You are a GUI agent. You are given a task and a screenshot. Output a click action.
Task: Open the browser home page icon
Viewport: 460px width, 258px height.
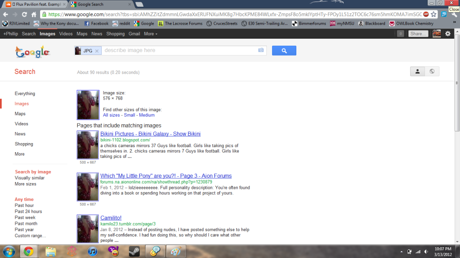point(34,14)
